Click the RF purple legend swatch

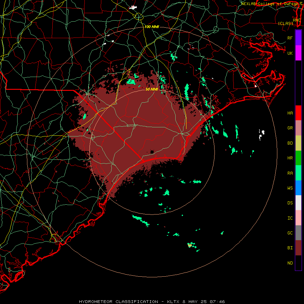pyautogui.click(x=298, y=38)
